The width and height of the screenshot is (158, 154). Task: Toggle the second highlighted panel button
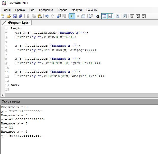tap(110, 16)
